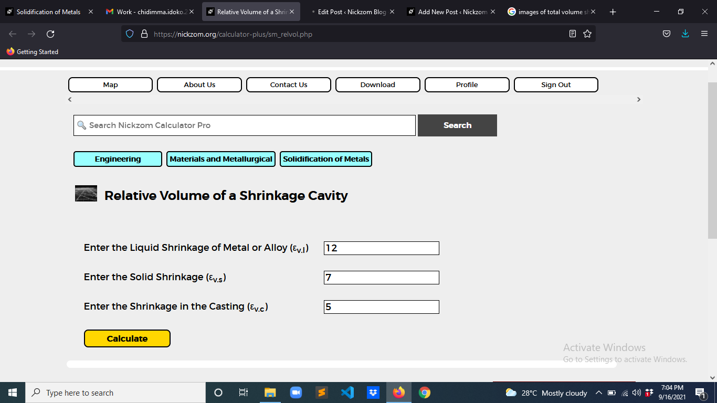Move nav buttons left with arrow

click(70, 99)
